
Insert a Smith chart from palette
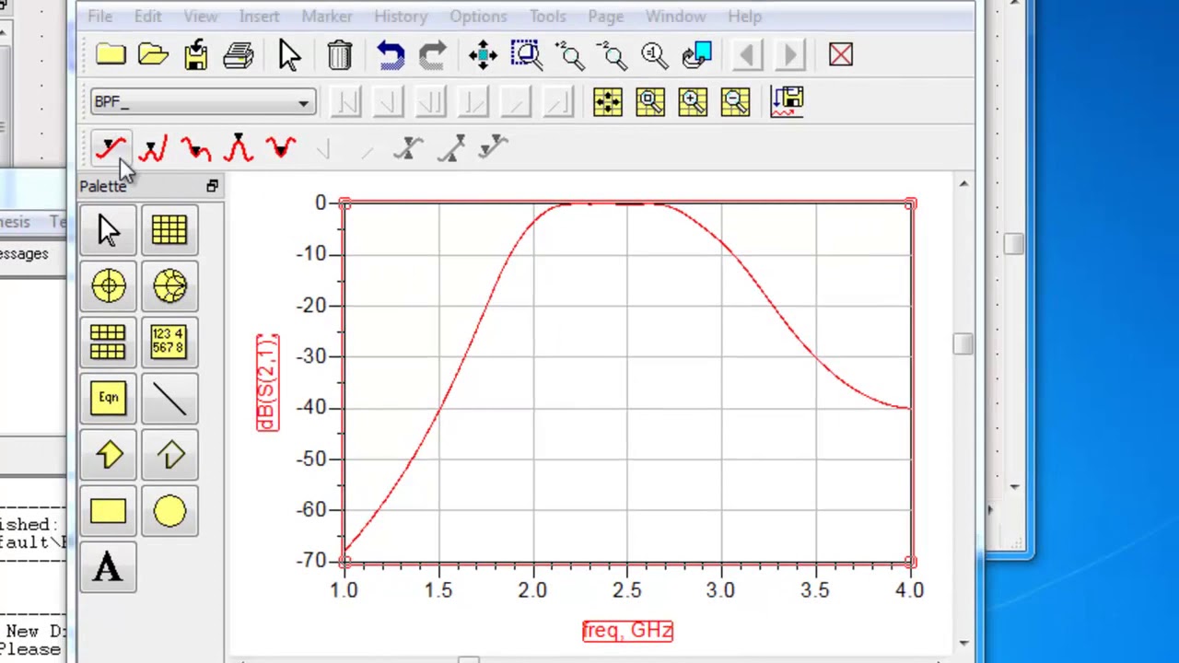coord(169,286)
